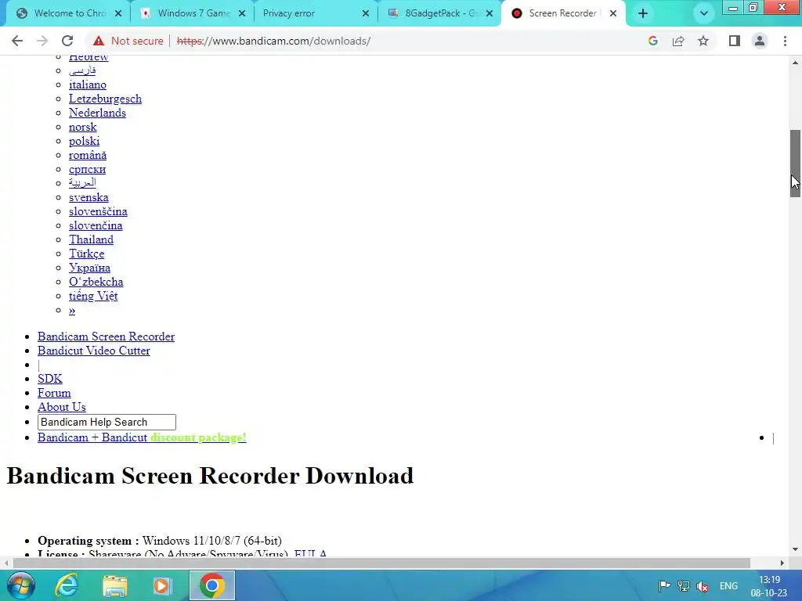Open the italiano language link

pos(88,85)
